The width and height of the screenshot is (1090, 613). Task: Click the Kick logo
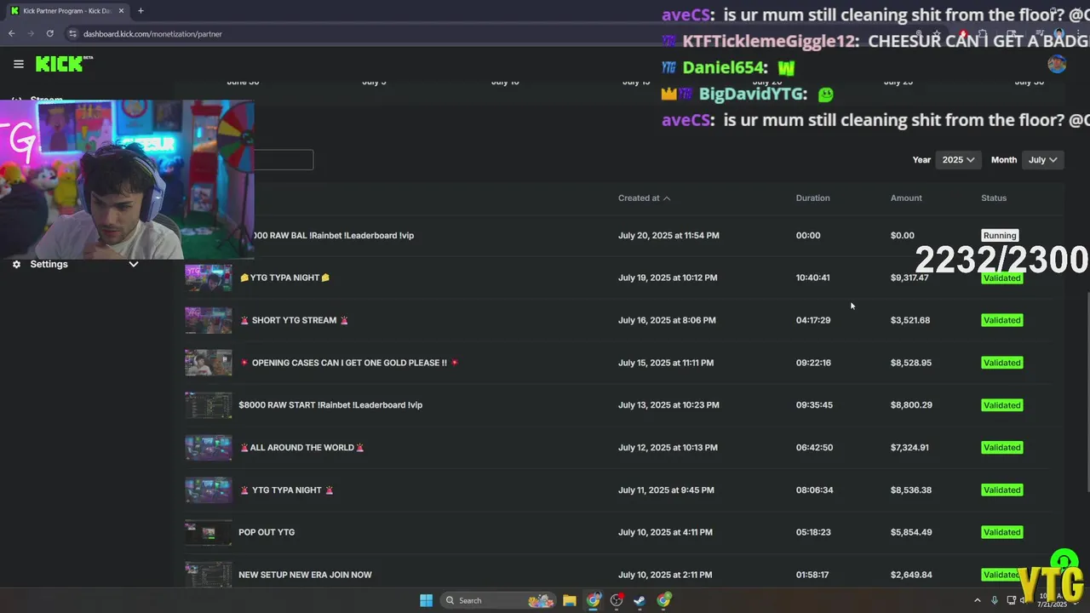click(x=64, y=64)
